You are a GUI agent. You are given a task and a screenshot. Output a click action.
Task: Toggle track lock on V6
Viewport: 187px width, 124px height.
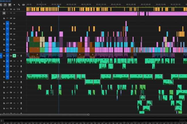pos(4,23)
